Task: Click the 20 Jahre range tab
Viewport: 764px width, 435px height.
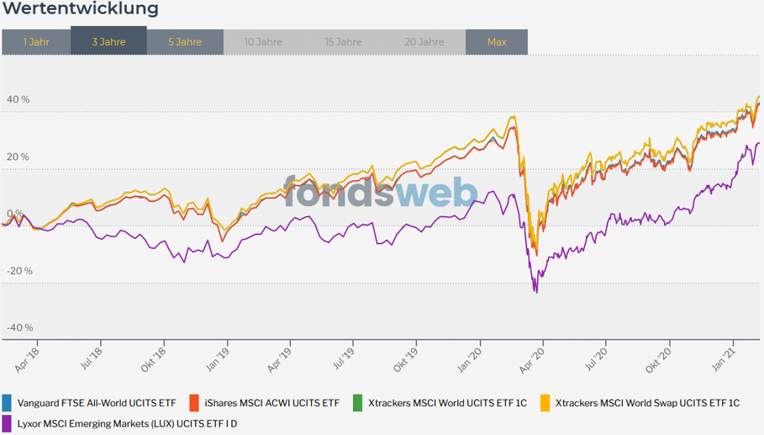Action: 424,42
